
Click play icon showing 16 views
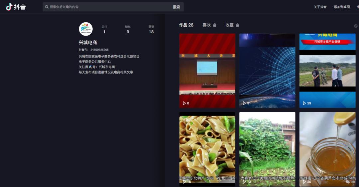[x=184, y=182]
